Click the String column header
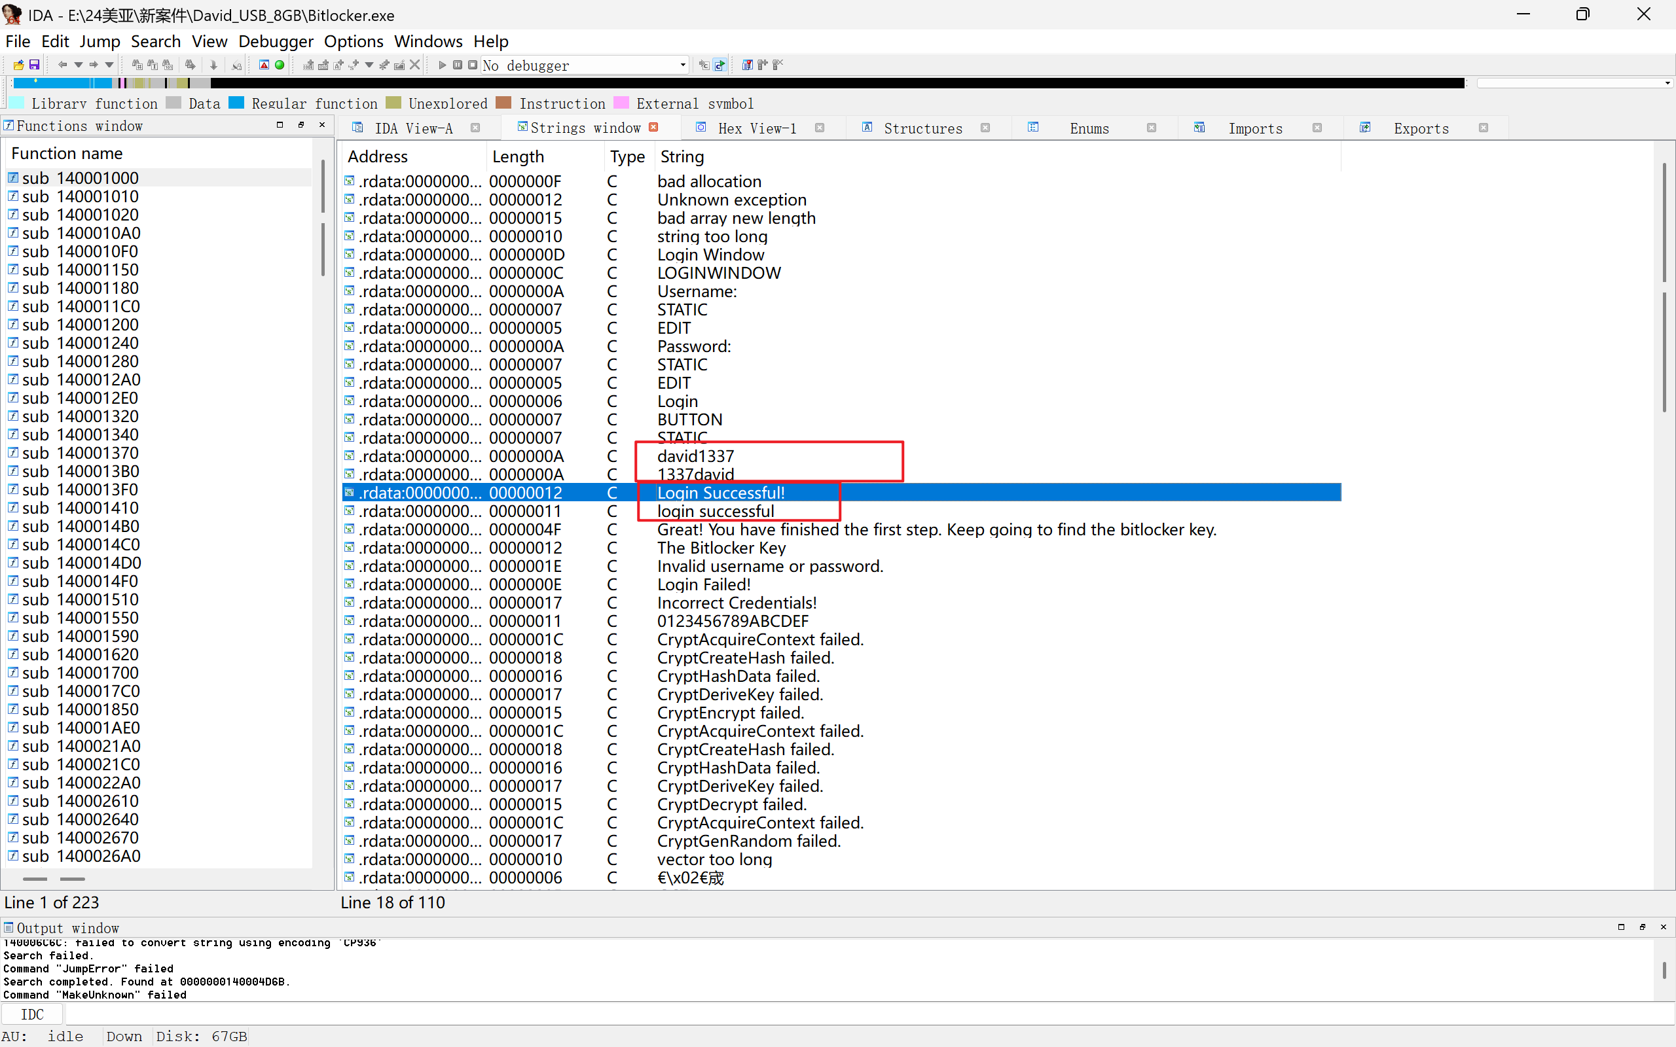Screen dimensions: 1676x1047 point(682,156)
